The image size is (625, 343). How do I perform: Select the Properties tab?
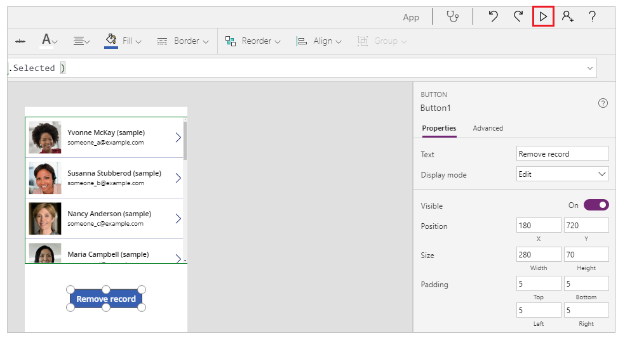click(x=439, y=128)
